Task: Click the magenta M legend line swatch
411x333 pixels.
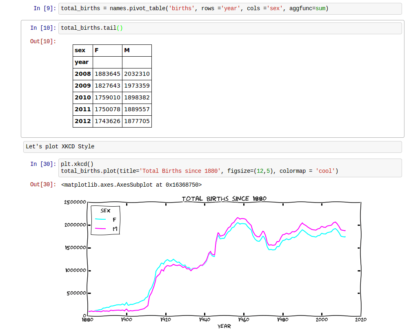Action: [x=100, y=229]
